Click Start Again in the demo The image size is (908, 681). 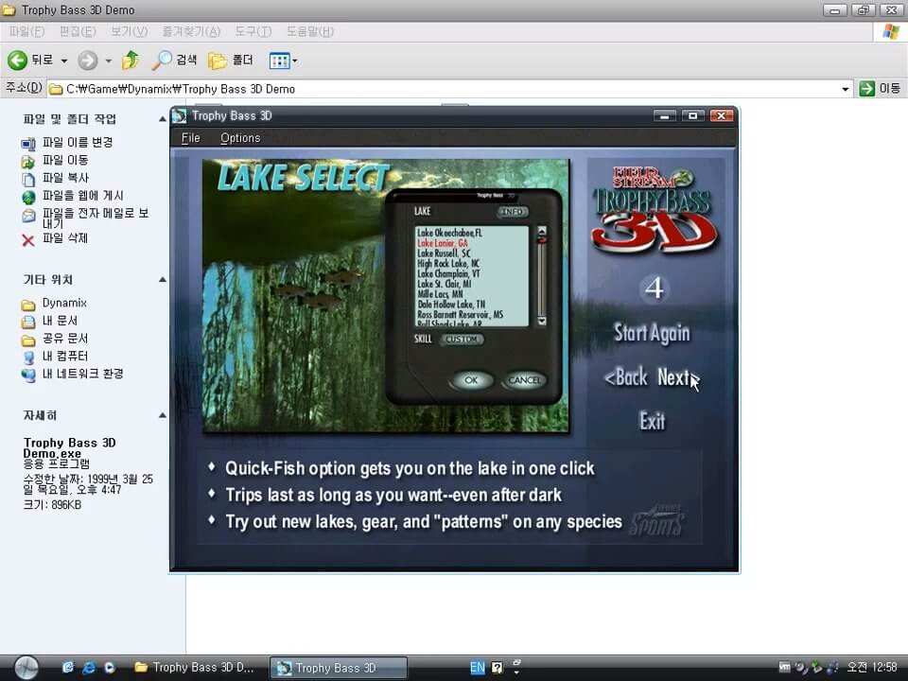click(x=652, y=333)
